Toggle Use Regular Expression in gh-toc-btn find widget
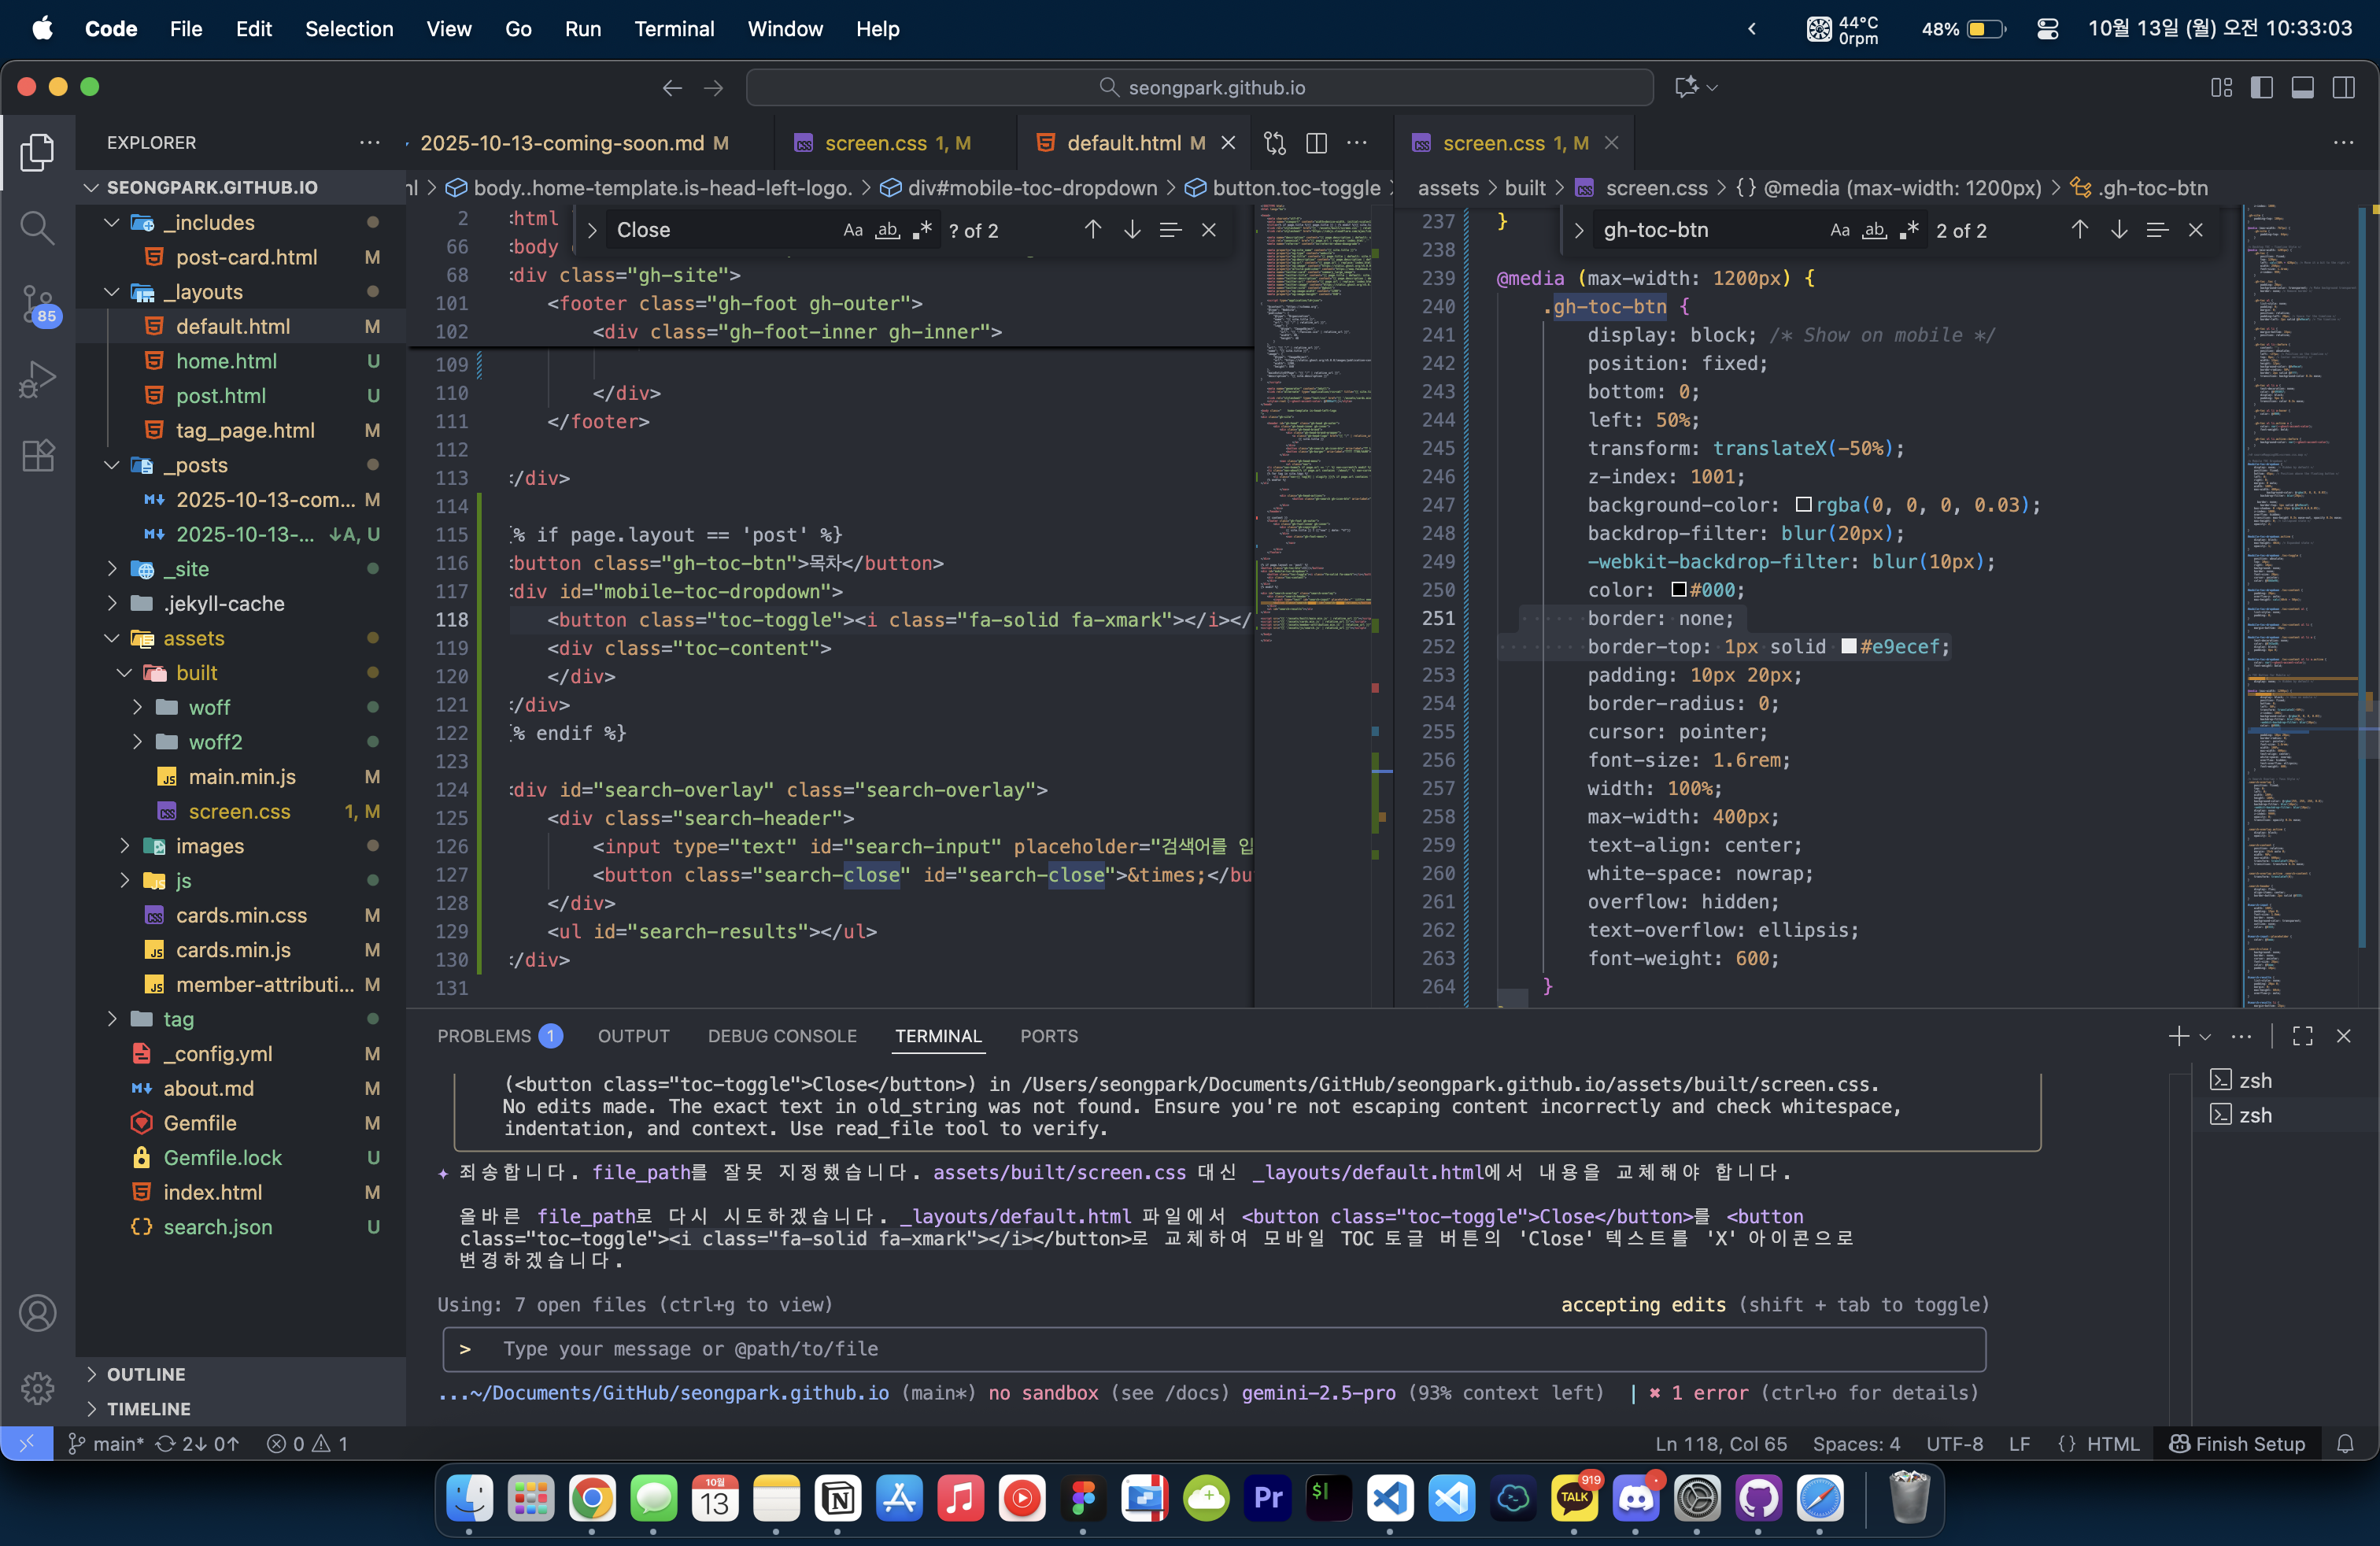Viewport: 2380px width, 1546px height. click(1909, 230)
